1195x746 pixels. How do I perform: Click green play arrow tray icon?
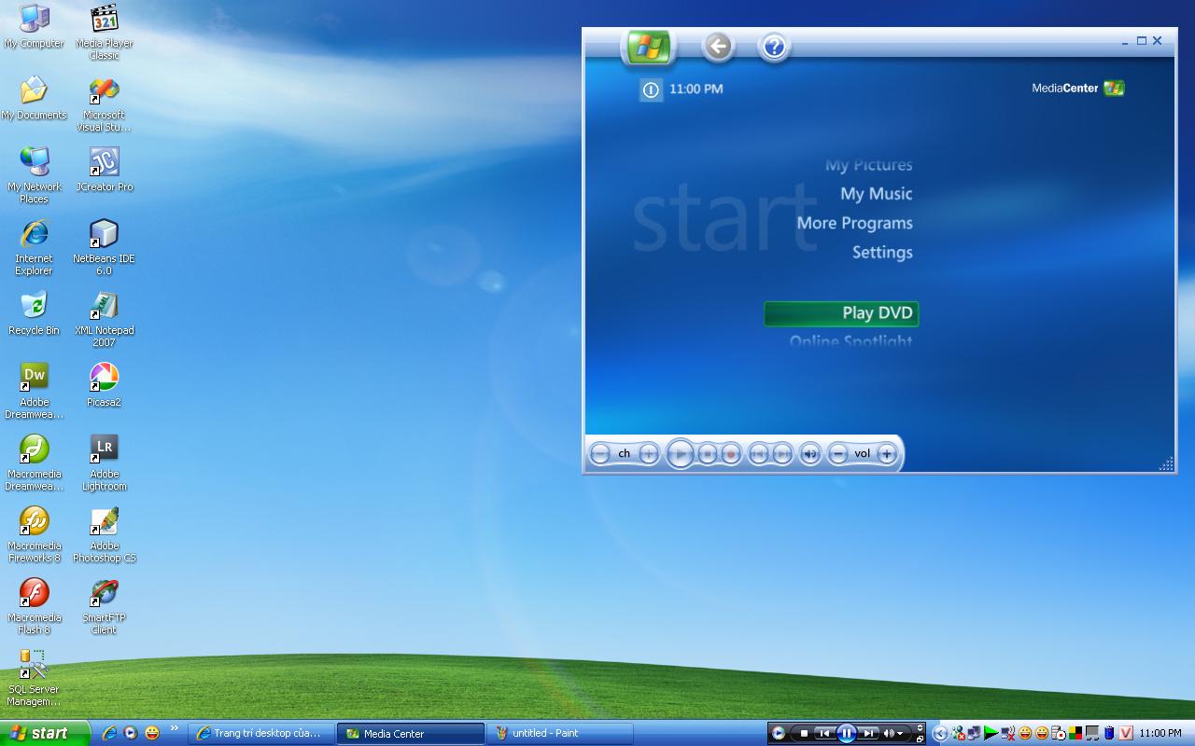[991, 733]
